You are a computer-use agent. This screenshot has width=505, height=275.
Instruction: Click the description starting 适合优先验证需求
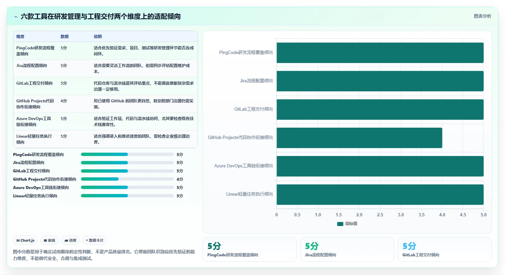pos(144,51)
